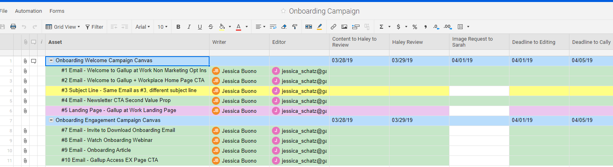
Task: Click the comments column header icon
Action: (x=34, y=42)
